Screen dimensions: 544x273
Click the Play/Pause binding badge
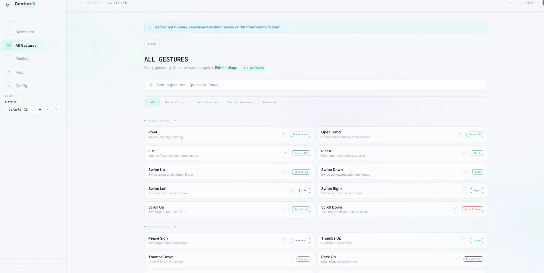[473, 259]
